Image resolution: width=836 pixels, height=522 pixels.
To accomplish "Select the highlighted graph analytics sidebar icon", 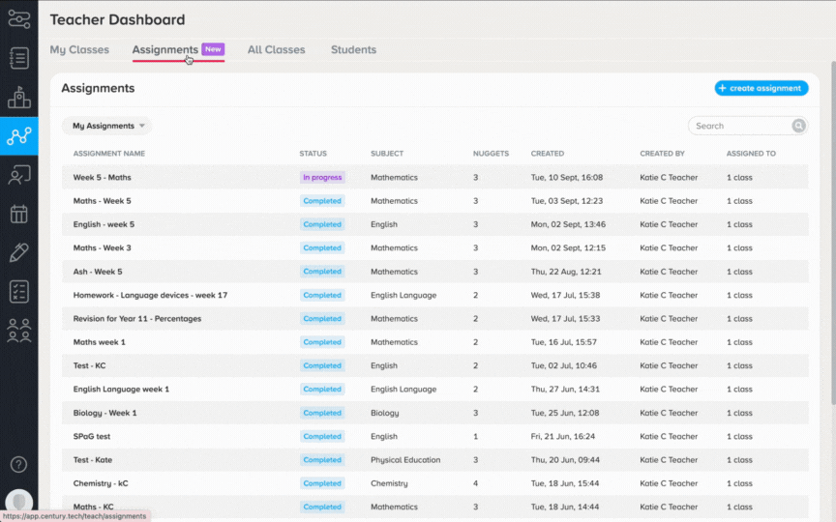I will [19, 136].
